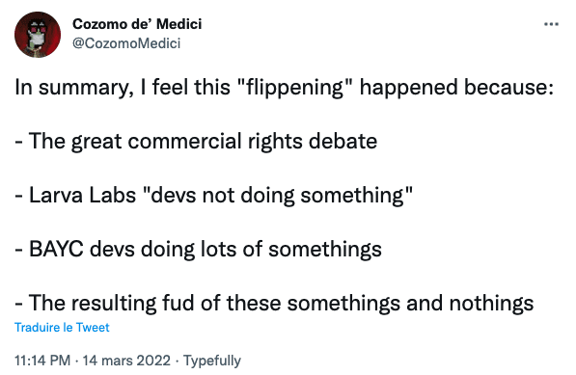Image resolution: width=576 pixels, height=375 pixels.
Task: Click the 14 mars 2022 date
Action: 126,361
